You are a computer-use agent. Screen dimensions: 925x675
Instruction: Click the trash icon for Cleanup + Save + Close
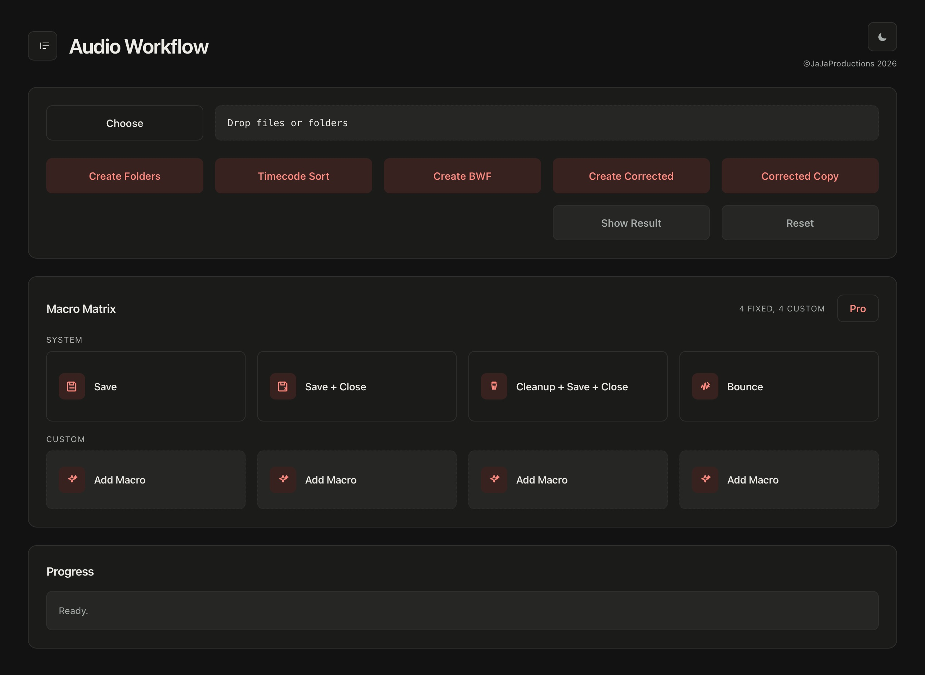[494, 386]
